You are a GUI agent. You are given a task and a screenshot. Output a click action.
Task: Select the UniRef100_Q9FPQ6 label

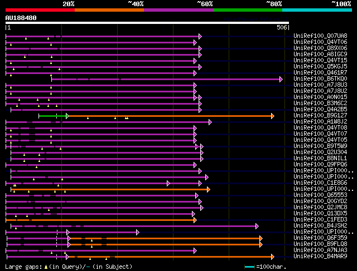click(320, 165)
